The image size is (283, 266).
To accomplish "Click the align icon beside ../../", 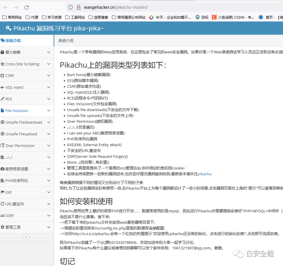I will (x=2, y=157).
